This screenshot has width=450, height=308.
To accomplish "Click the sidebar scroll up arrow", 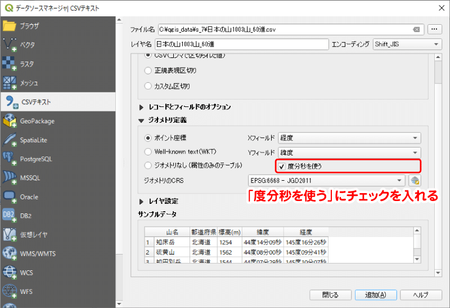I will click(119, 20).
